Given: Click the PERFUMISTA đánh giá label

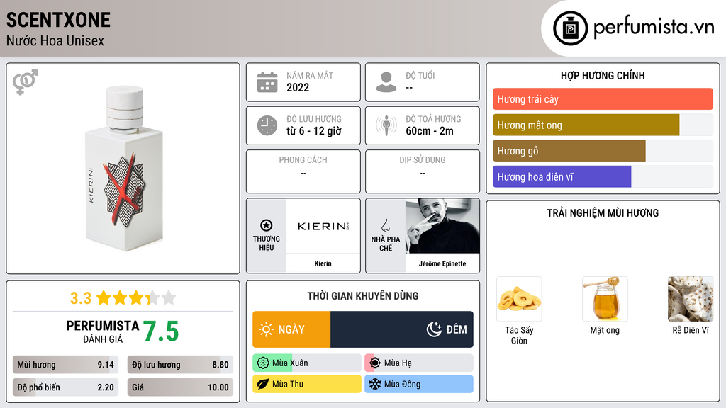Looking at the screenshot, I should pyautogui.click(x=103, y=331).
